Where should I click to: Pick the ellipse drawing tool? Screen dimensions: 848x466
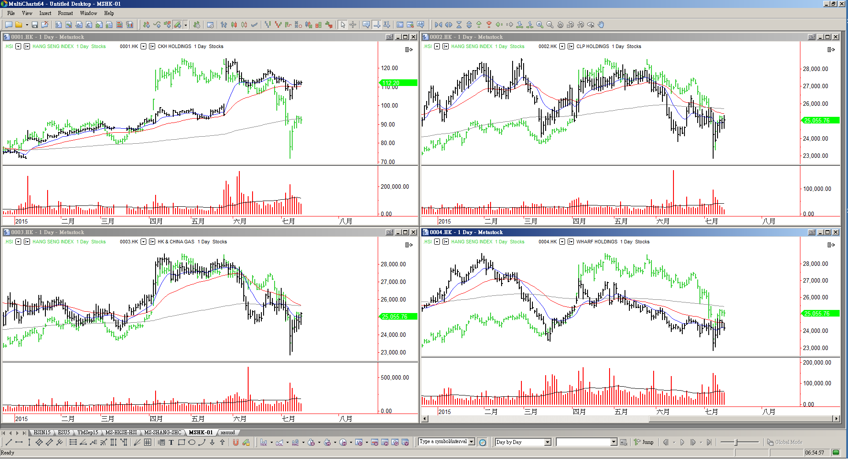pyautogui.click(x=192, y=442)
